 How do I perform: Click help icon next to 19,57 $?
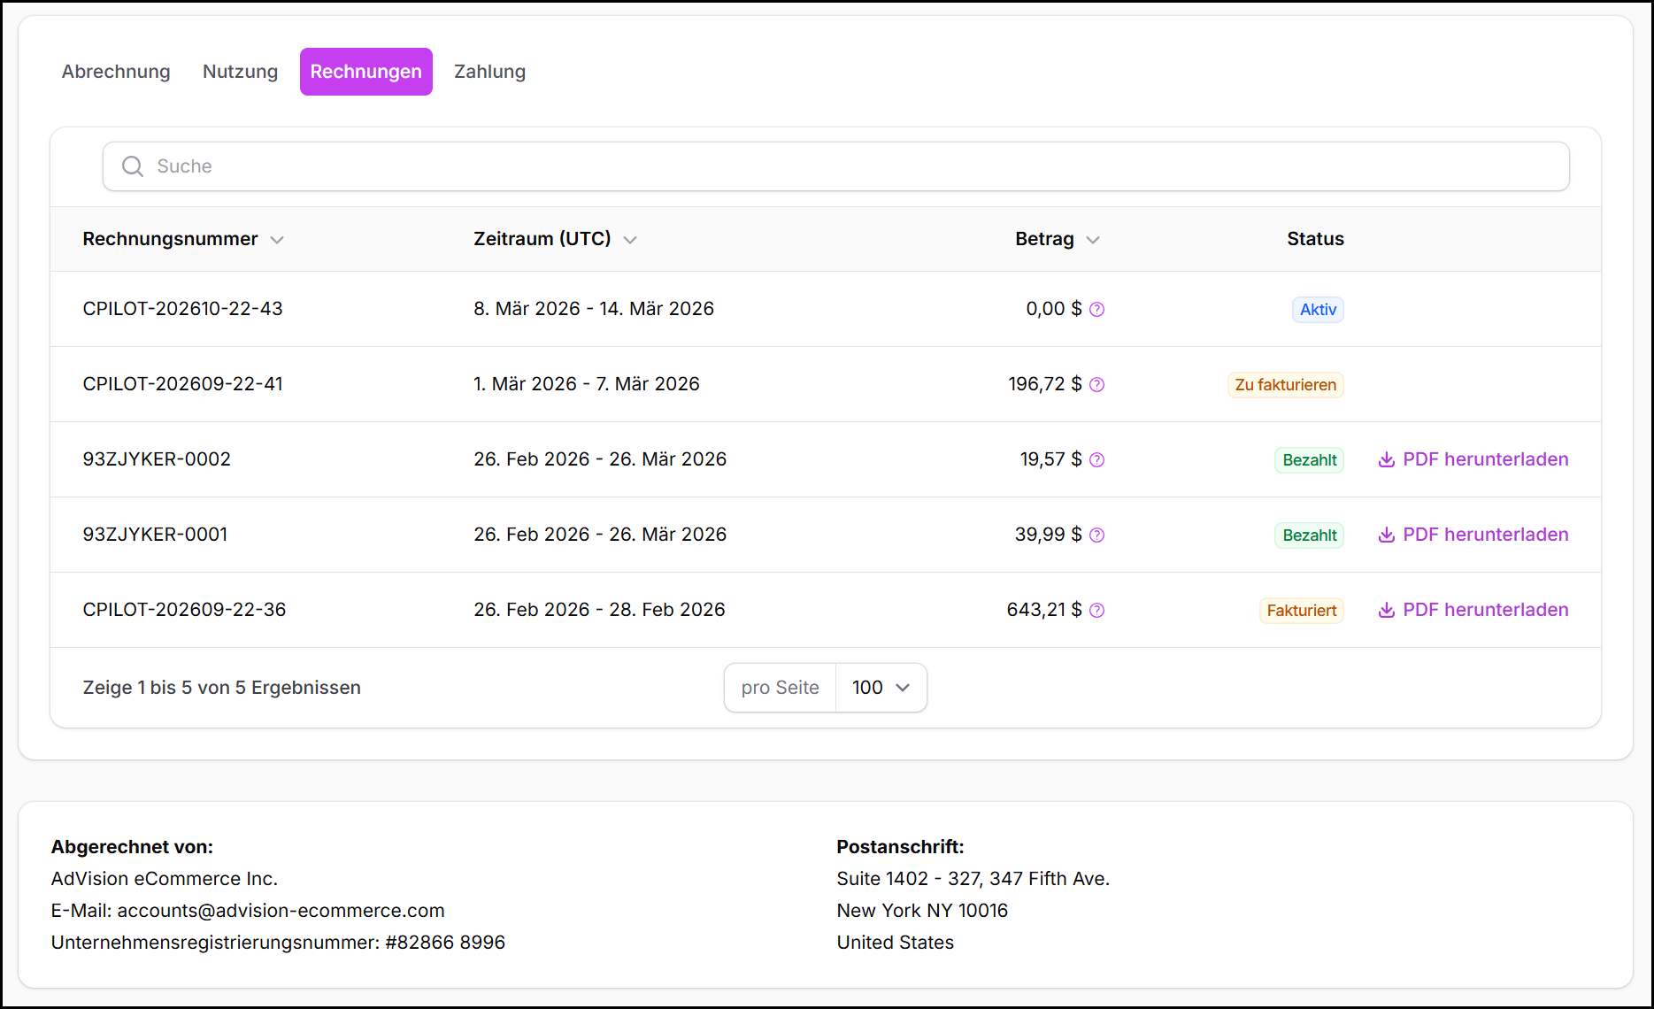[1096, 460]
